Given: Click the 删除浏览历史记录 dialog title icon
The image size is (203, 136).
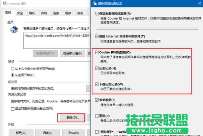Looking at the screenshot, I should (95, 3).
